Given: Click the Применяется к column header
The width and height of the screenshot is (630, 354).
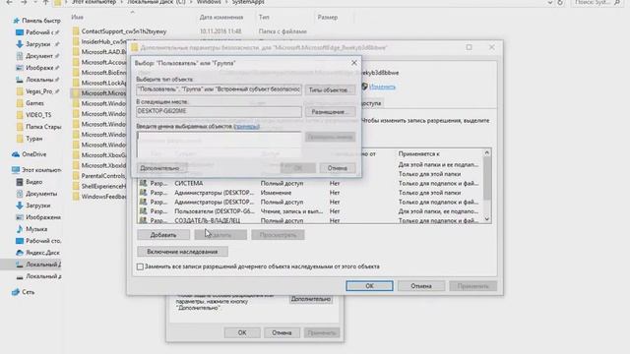Looking at the screenshot, I should [x=418, y=153].
